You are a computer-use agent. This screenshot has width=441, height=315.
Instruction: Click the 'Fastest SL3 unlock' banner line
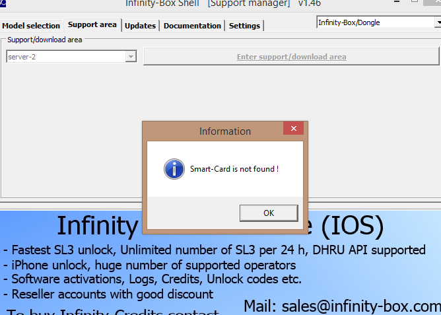tap(215, 250)
